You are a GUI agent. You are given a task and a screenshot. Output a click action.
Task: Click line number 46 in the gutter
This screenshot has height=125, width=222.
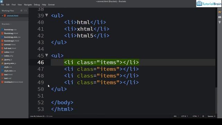click(41, 62)
